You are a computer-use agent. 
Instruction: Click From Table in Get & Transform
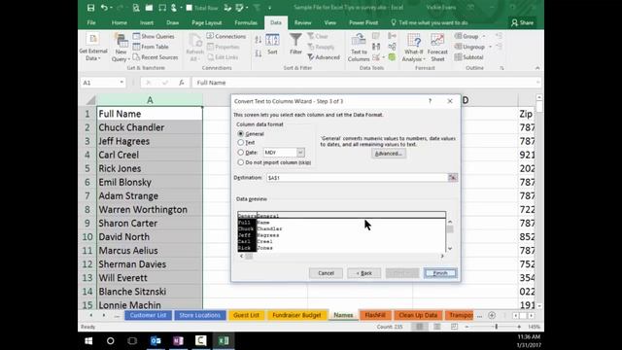pos(151,47)
